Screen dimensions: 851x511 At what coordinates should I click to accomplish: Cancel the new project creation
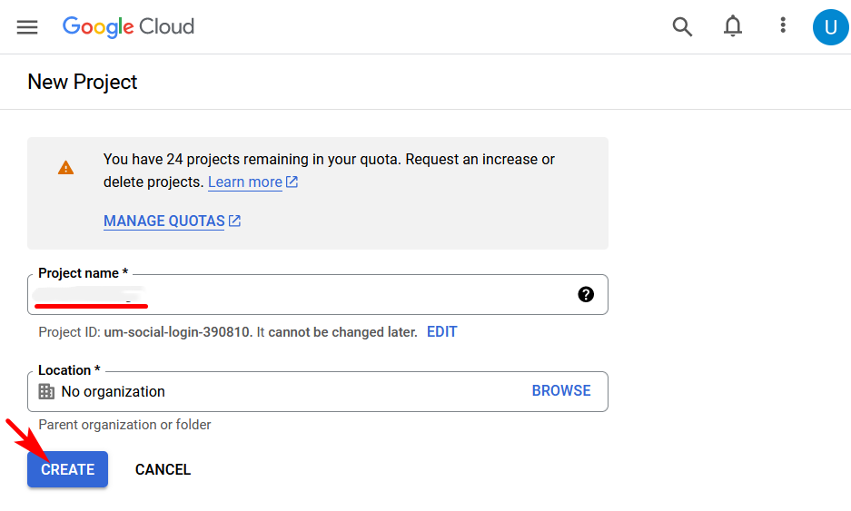[163, 469]
